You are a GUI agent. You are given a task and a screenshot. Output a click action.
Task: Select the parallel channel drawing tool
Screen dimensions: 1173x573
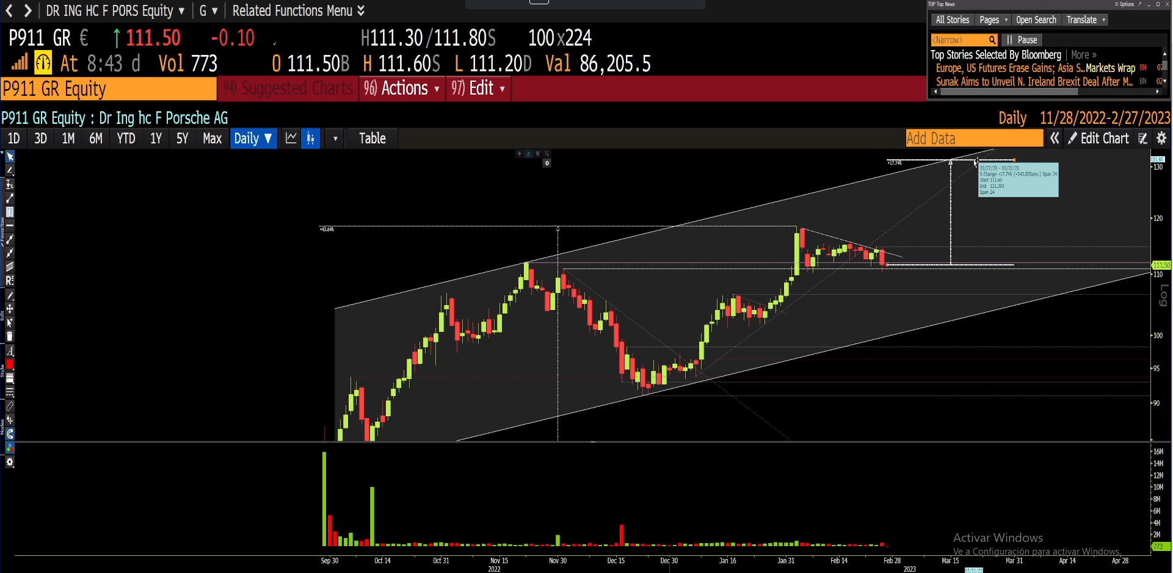click(x=10, y=267)
